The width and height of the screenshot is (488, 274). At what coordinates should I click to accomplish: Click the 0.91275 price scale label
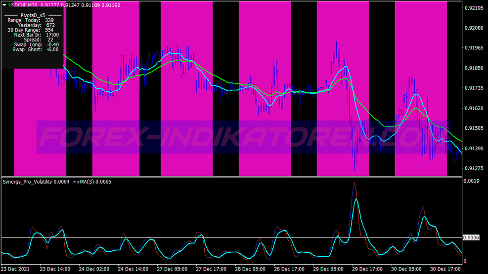click(474, 168)
